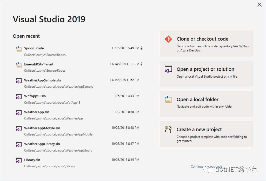
Task: Click path C:\Users\cathys\source\repos\WpfApp13
Action: point(52,103)
